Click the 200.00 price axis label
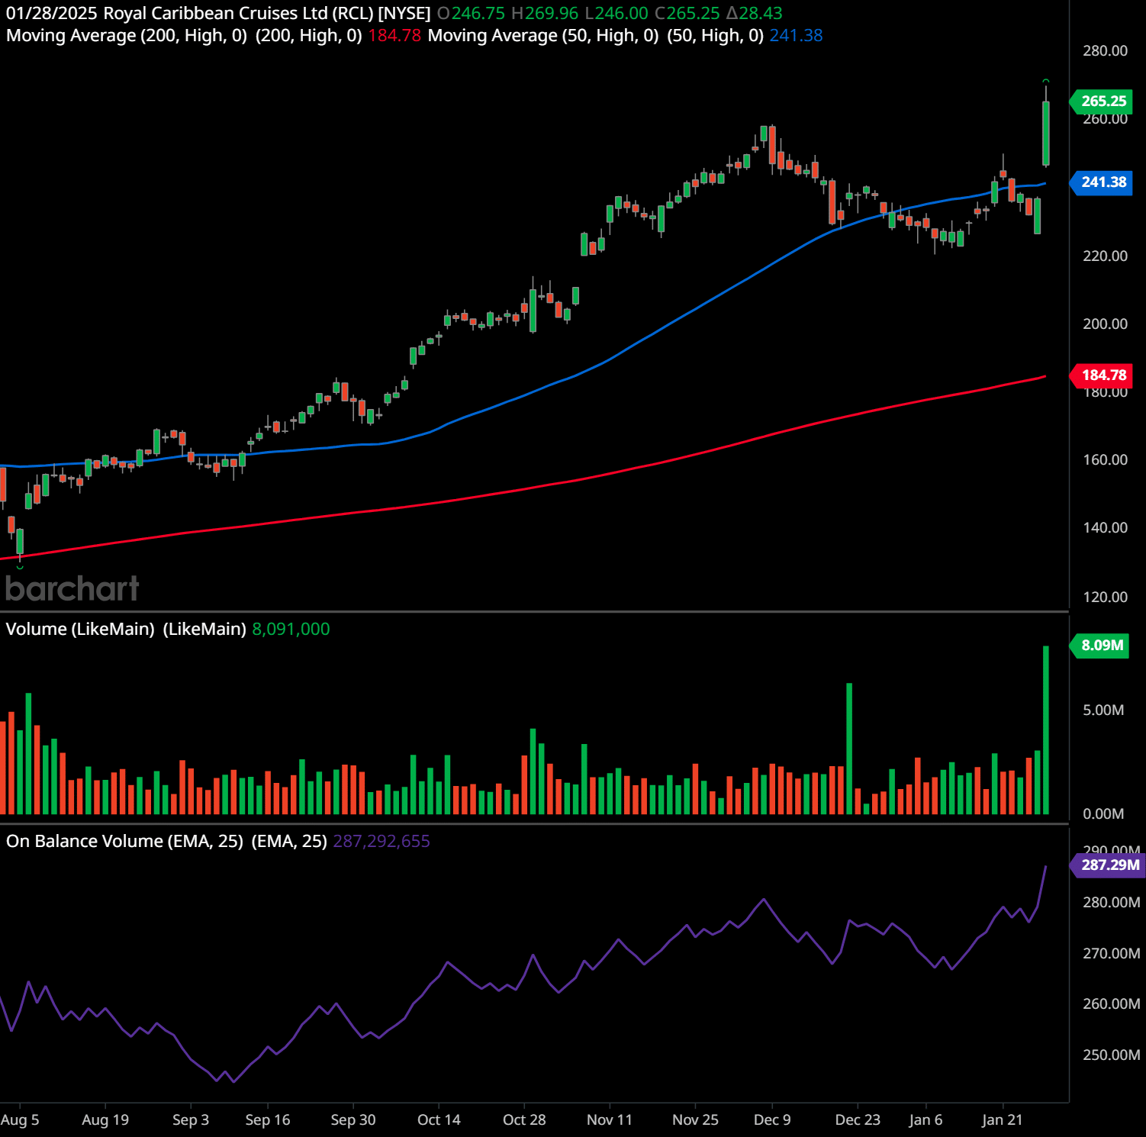This screenshot has height=1137, width=1146. click(1105, 324)
